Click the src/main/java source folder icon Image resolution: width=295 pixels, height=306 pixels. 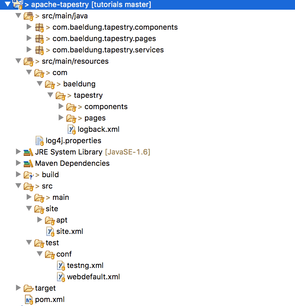click(x=28, y=16)
